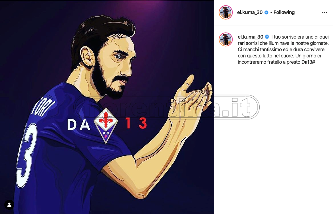Click the red 13 number on the artwork
Screen dimensions: 333x214
pyautogui.click(x=136, y=123)
